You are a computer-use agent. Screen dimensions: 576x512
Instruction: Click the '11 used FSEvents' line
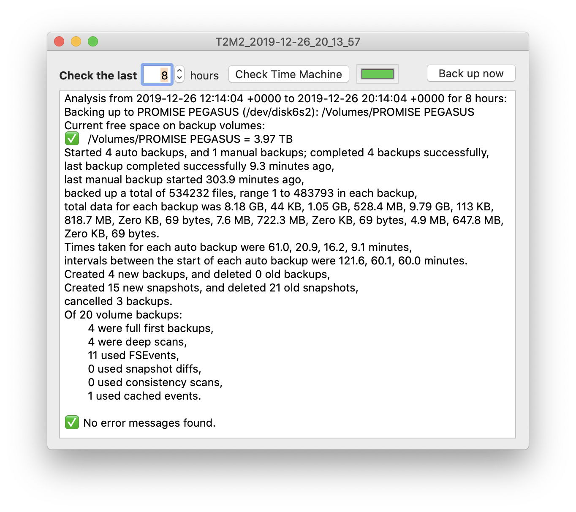[133, 355]
